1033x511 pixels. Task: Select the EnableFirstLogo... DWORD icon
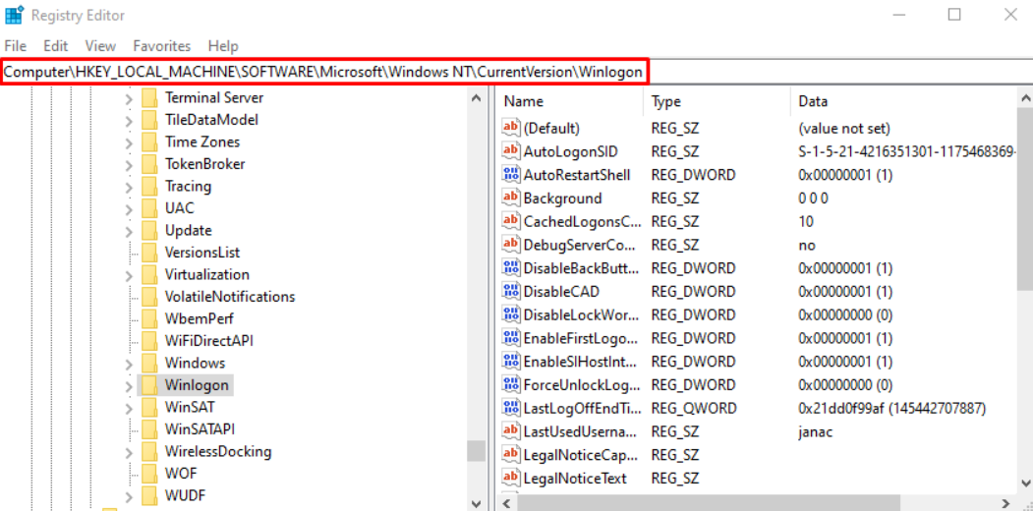click(510, 338)
